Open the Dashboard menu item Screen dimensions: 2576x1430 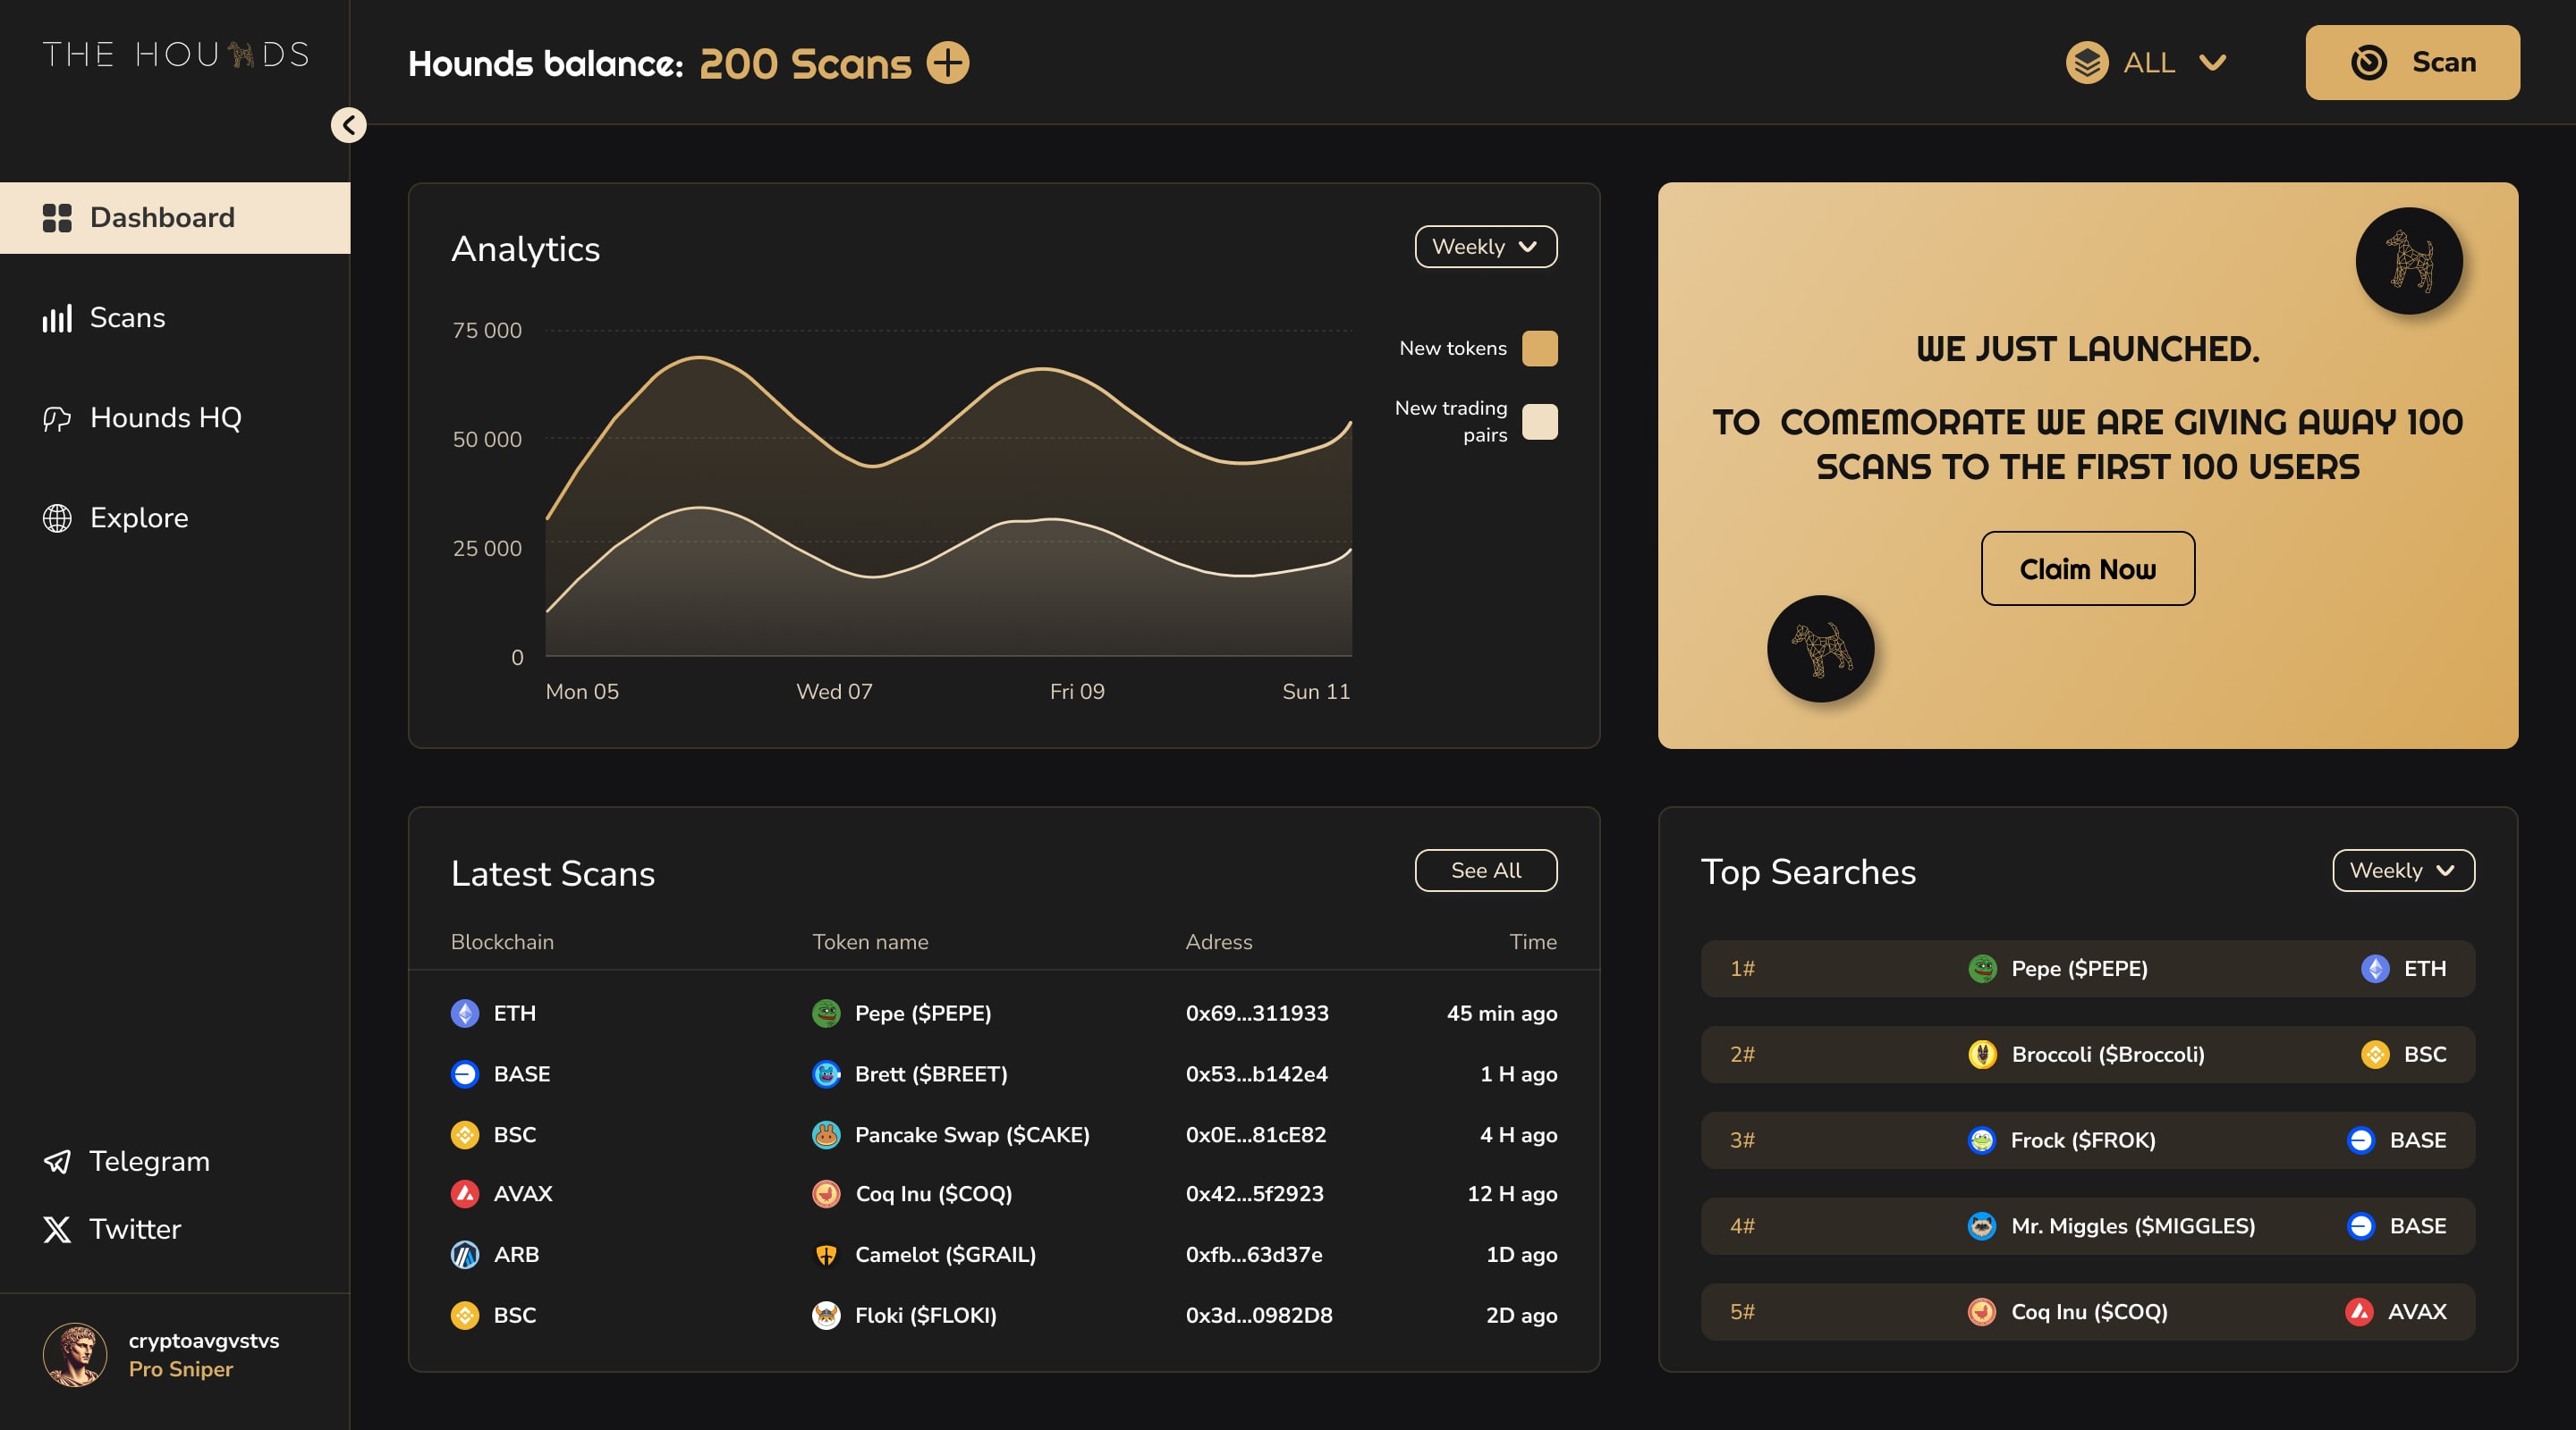(175, 218)
